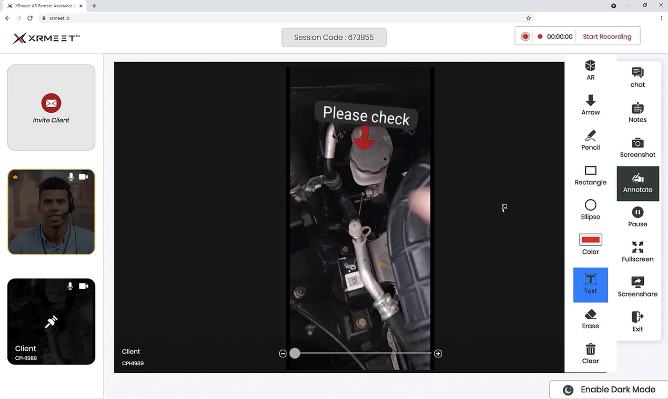Click the pin icon on Client thumbnail
The height and width of the screenshot is (399, 668).
(51, 322)
